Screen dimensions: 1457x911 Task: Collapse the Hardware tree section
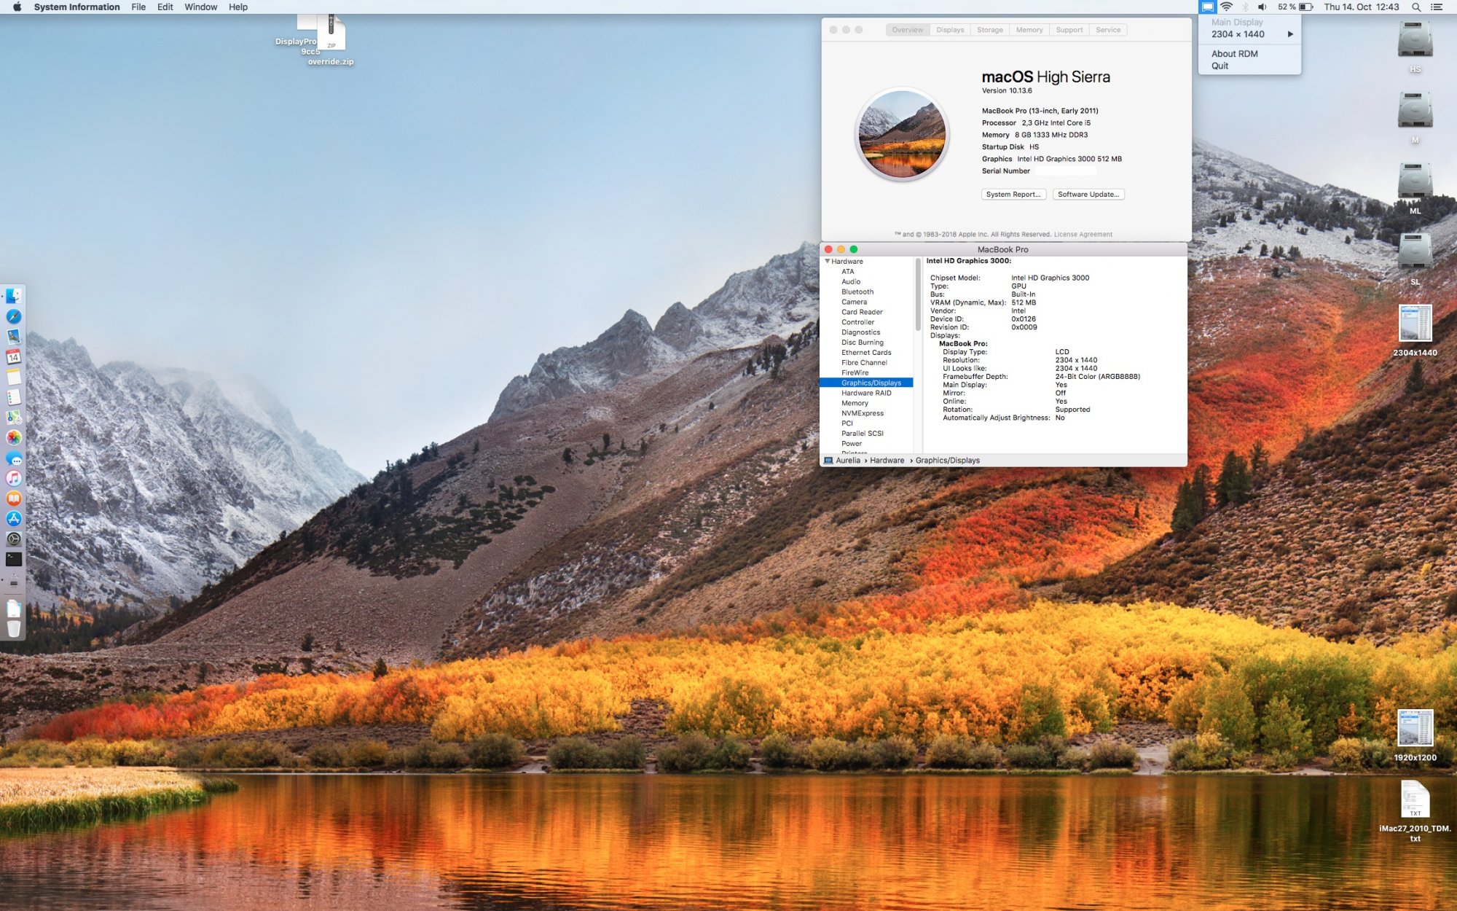pyautogui.click(x=828, y=261)
